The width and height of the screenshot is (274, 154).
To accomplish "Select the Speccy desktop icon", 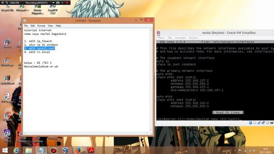I will pos(7,43).
